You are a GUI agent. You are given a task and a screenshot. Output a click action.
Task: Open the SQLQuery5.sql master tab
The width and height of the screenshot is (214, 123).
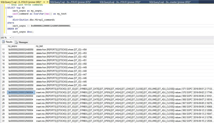(x=169, y=2)
